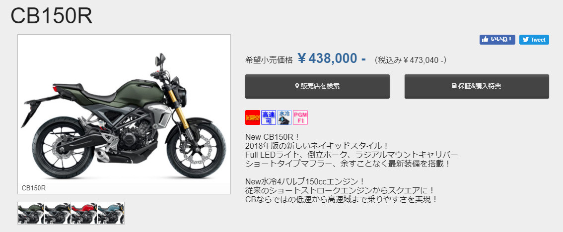Share the page with the Tweet button

(x=534, y=40)
